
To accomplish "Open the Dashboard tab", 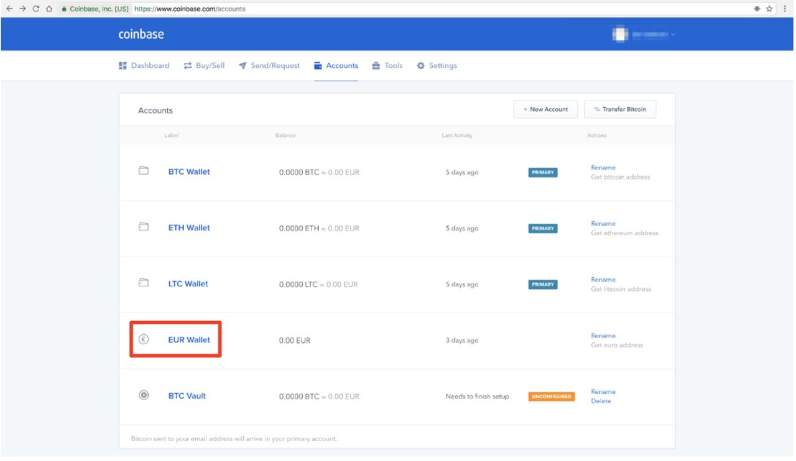I will pos(144,65).
